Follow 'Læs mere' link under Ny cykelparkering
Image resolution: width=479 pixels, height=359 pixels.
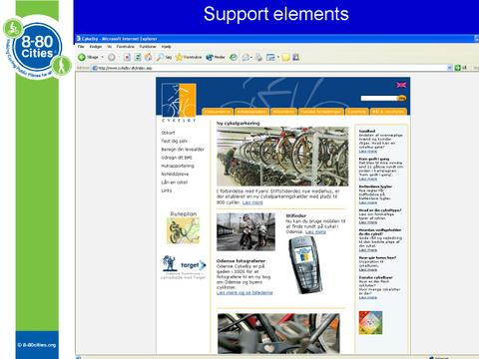(x=252, y=202)
